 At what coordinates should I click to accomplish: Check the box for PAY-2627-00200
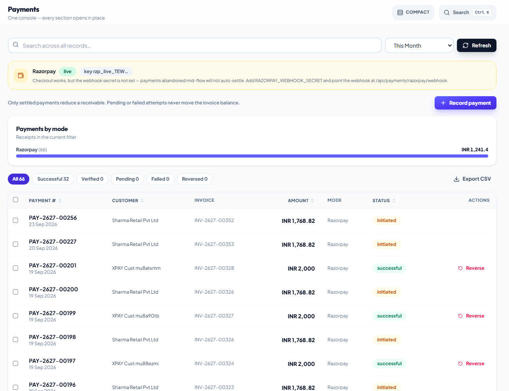click(16, 292)
